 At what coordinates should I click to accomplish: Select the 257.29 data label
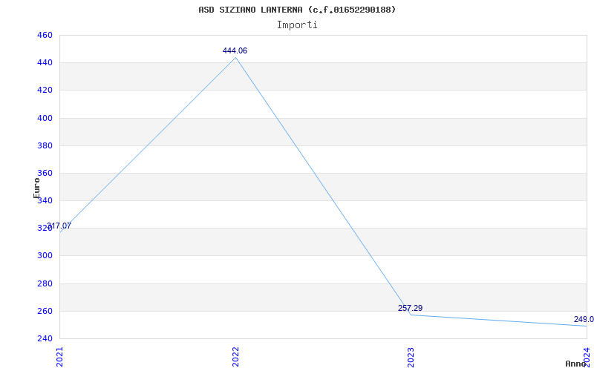click(411, 308)
